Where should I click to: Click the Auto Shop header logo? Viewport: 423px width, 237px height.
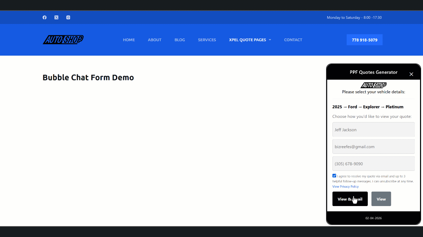[63, 40]
